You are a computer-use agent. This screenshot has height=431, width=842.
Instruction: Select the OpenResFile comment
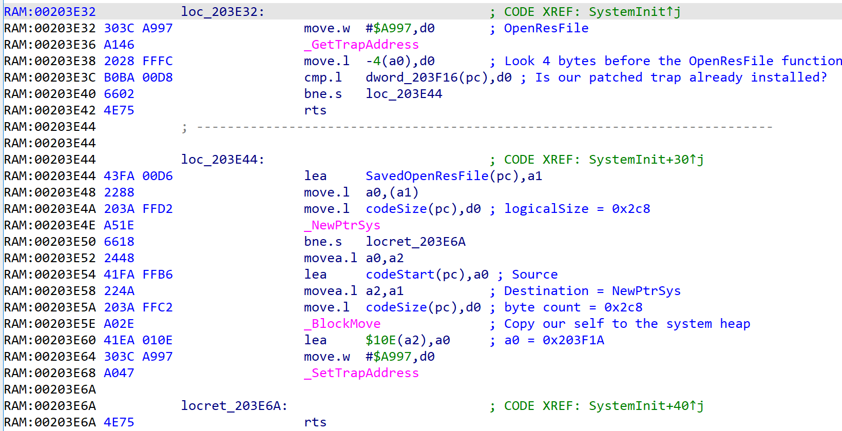point(546,28)
